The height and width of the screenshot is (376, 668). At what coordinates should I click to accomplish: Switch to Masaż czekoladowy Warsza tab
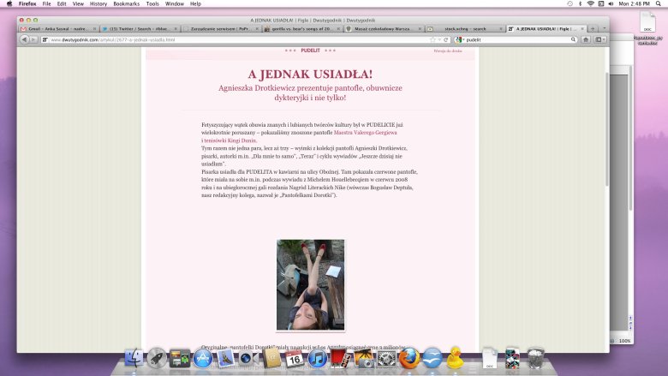click(x=383, y=29)
